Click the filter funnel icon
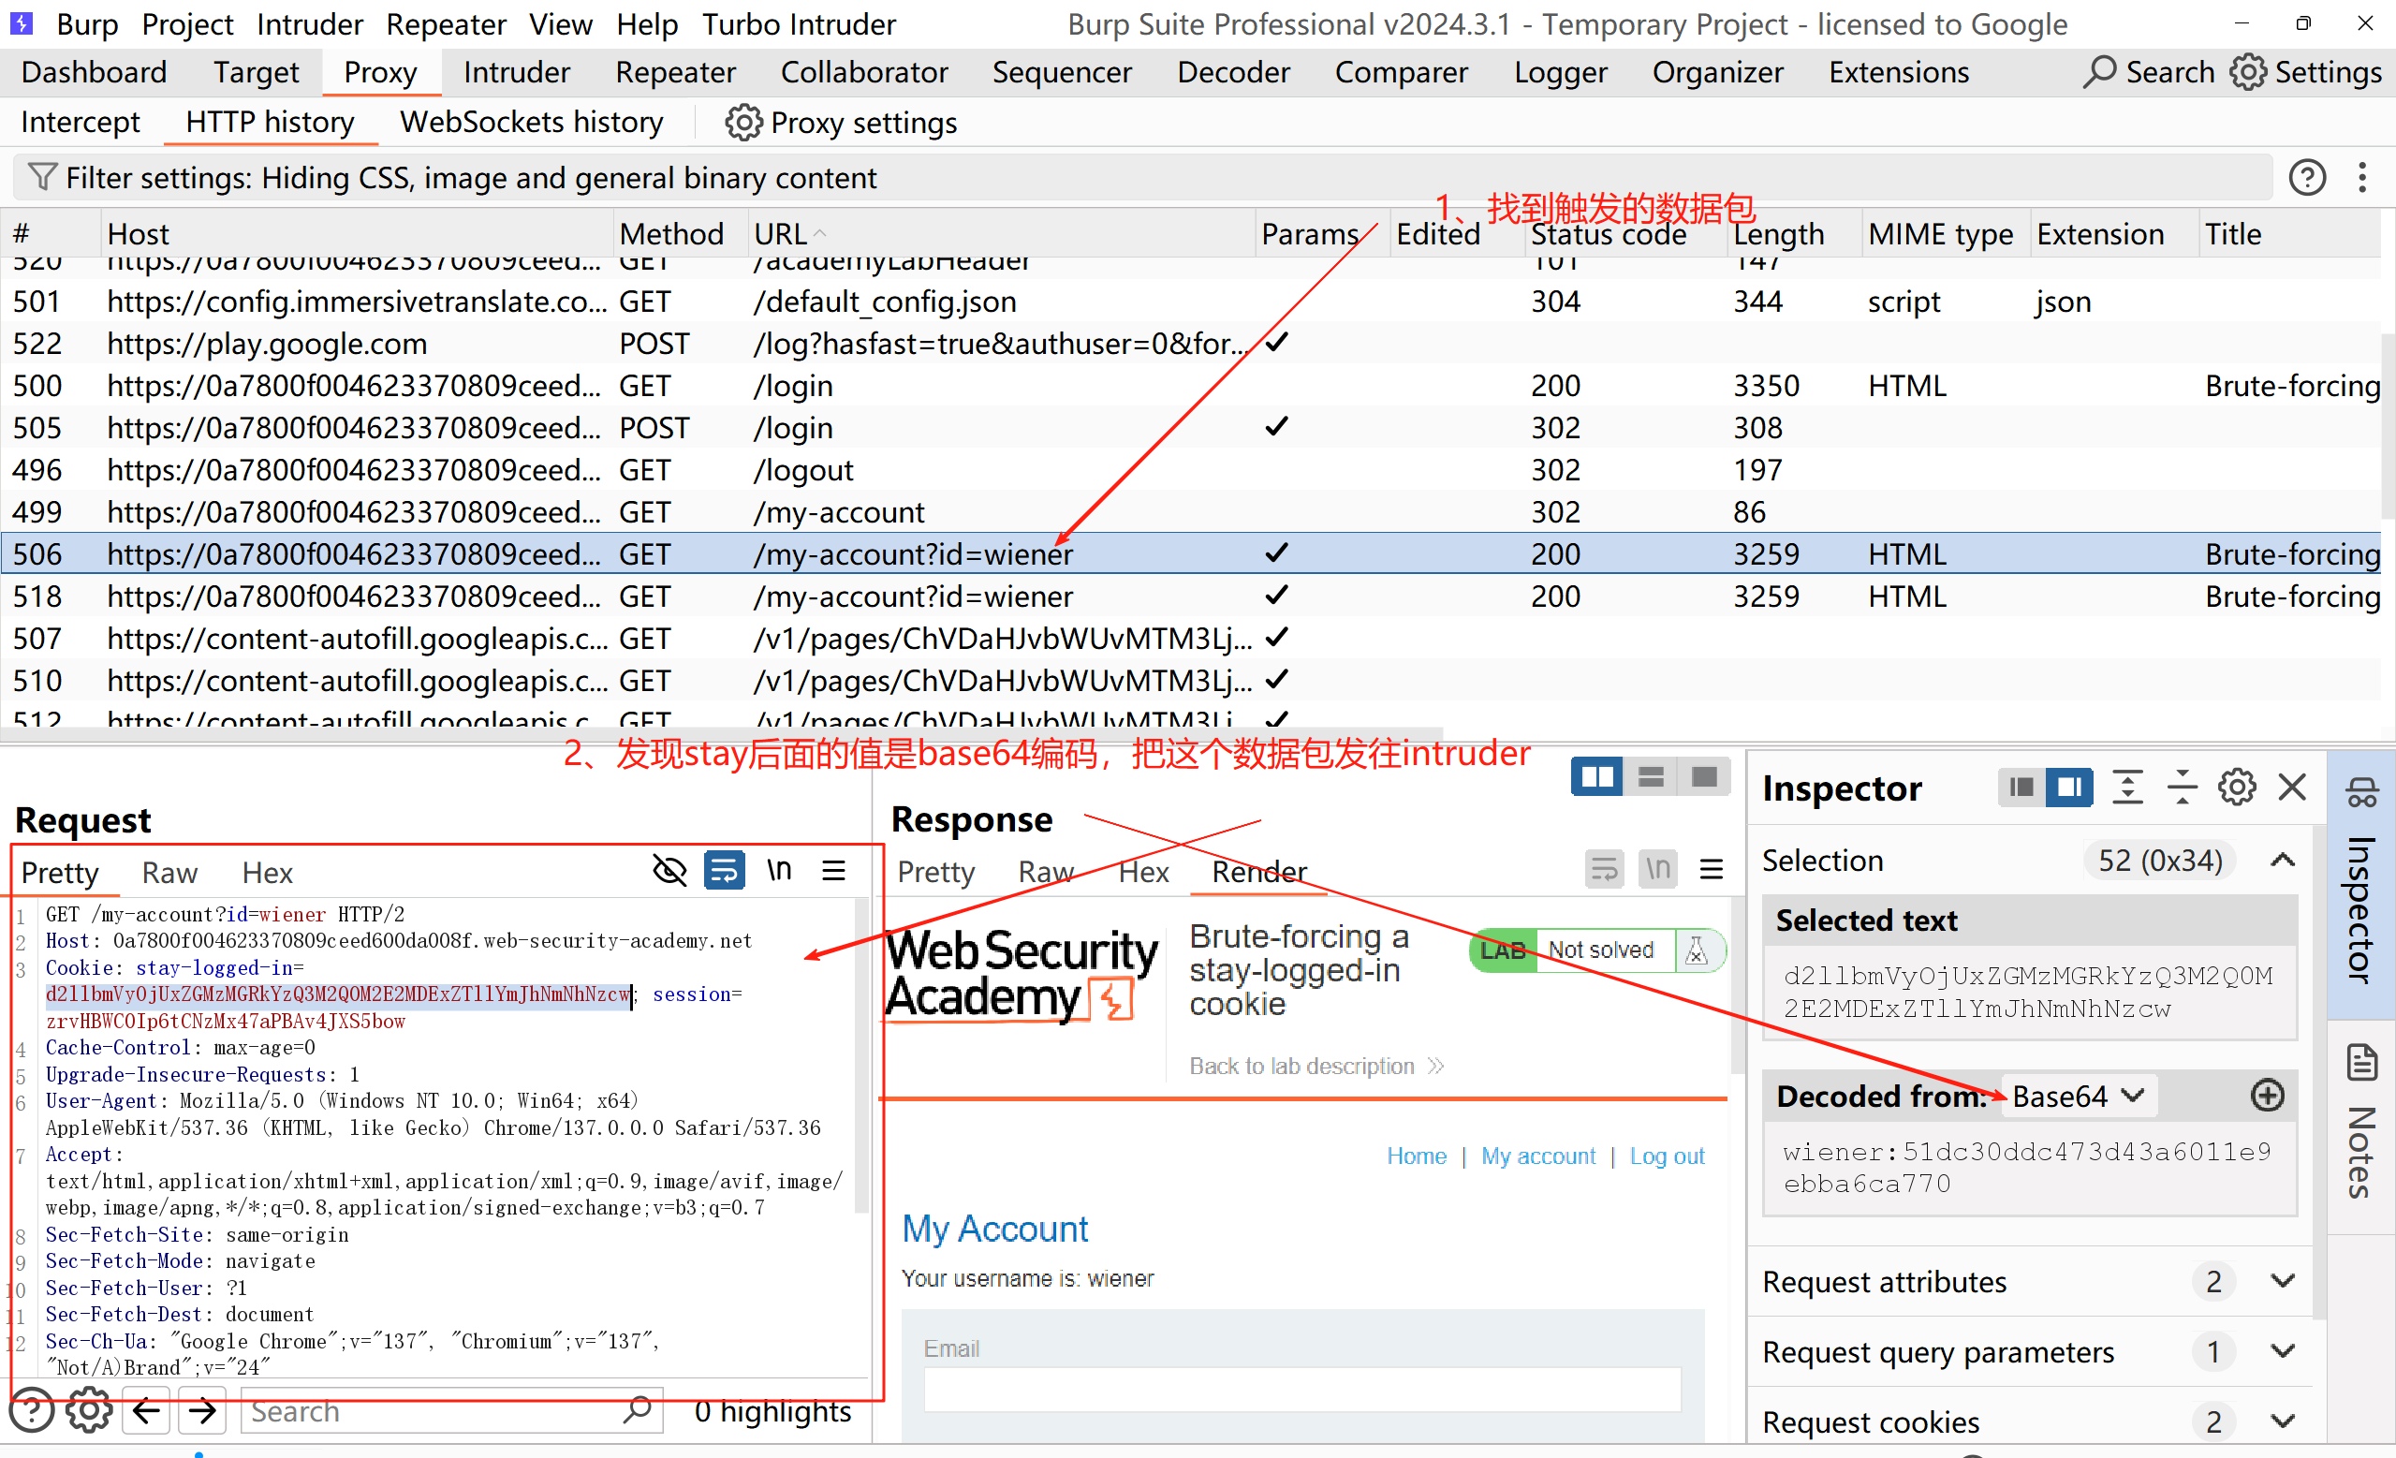This screenshot has height=1458, width=2396. pyautogui.click(x=41, y=177)
